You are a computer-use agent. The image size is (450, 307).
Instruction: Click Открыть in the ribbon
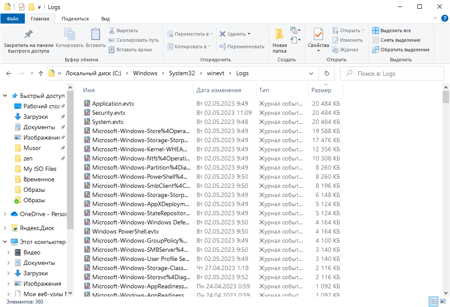[348, 30]
